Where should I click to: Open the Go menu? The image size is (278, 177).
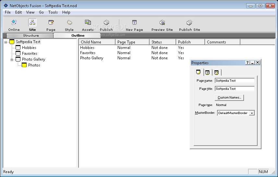pyautogui.click(x=41, y=12)
